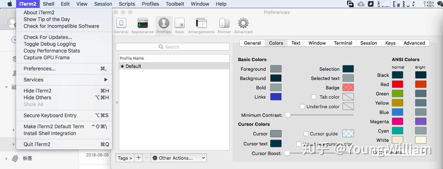The height and width of the screenshot is (169, 443).
Task: Open the Arrangements preferences pane icon
Action: click(201, 25)
